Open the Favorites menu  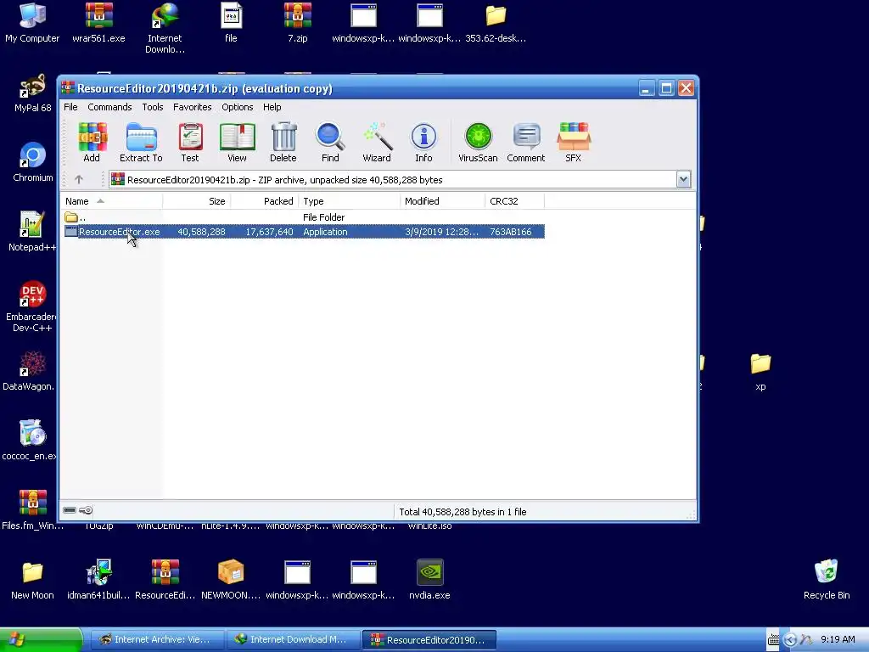point(193,107)
